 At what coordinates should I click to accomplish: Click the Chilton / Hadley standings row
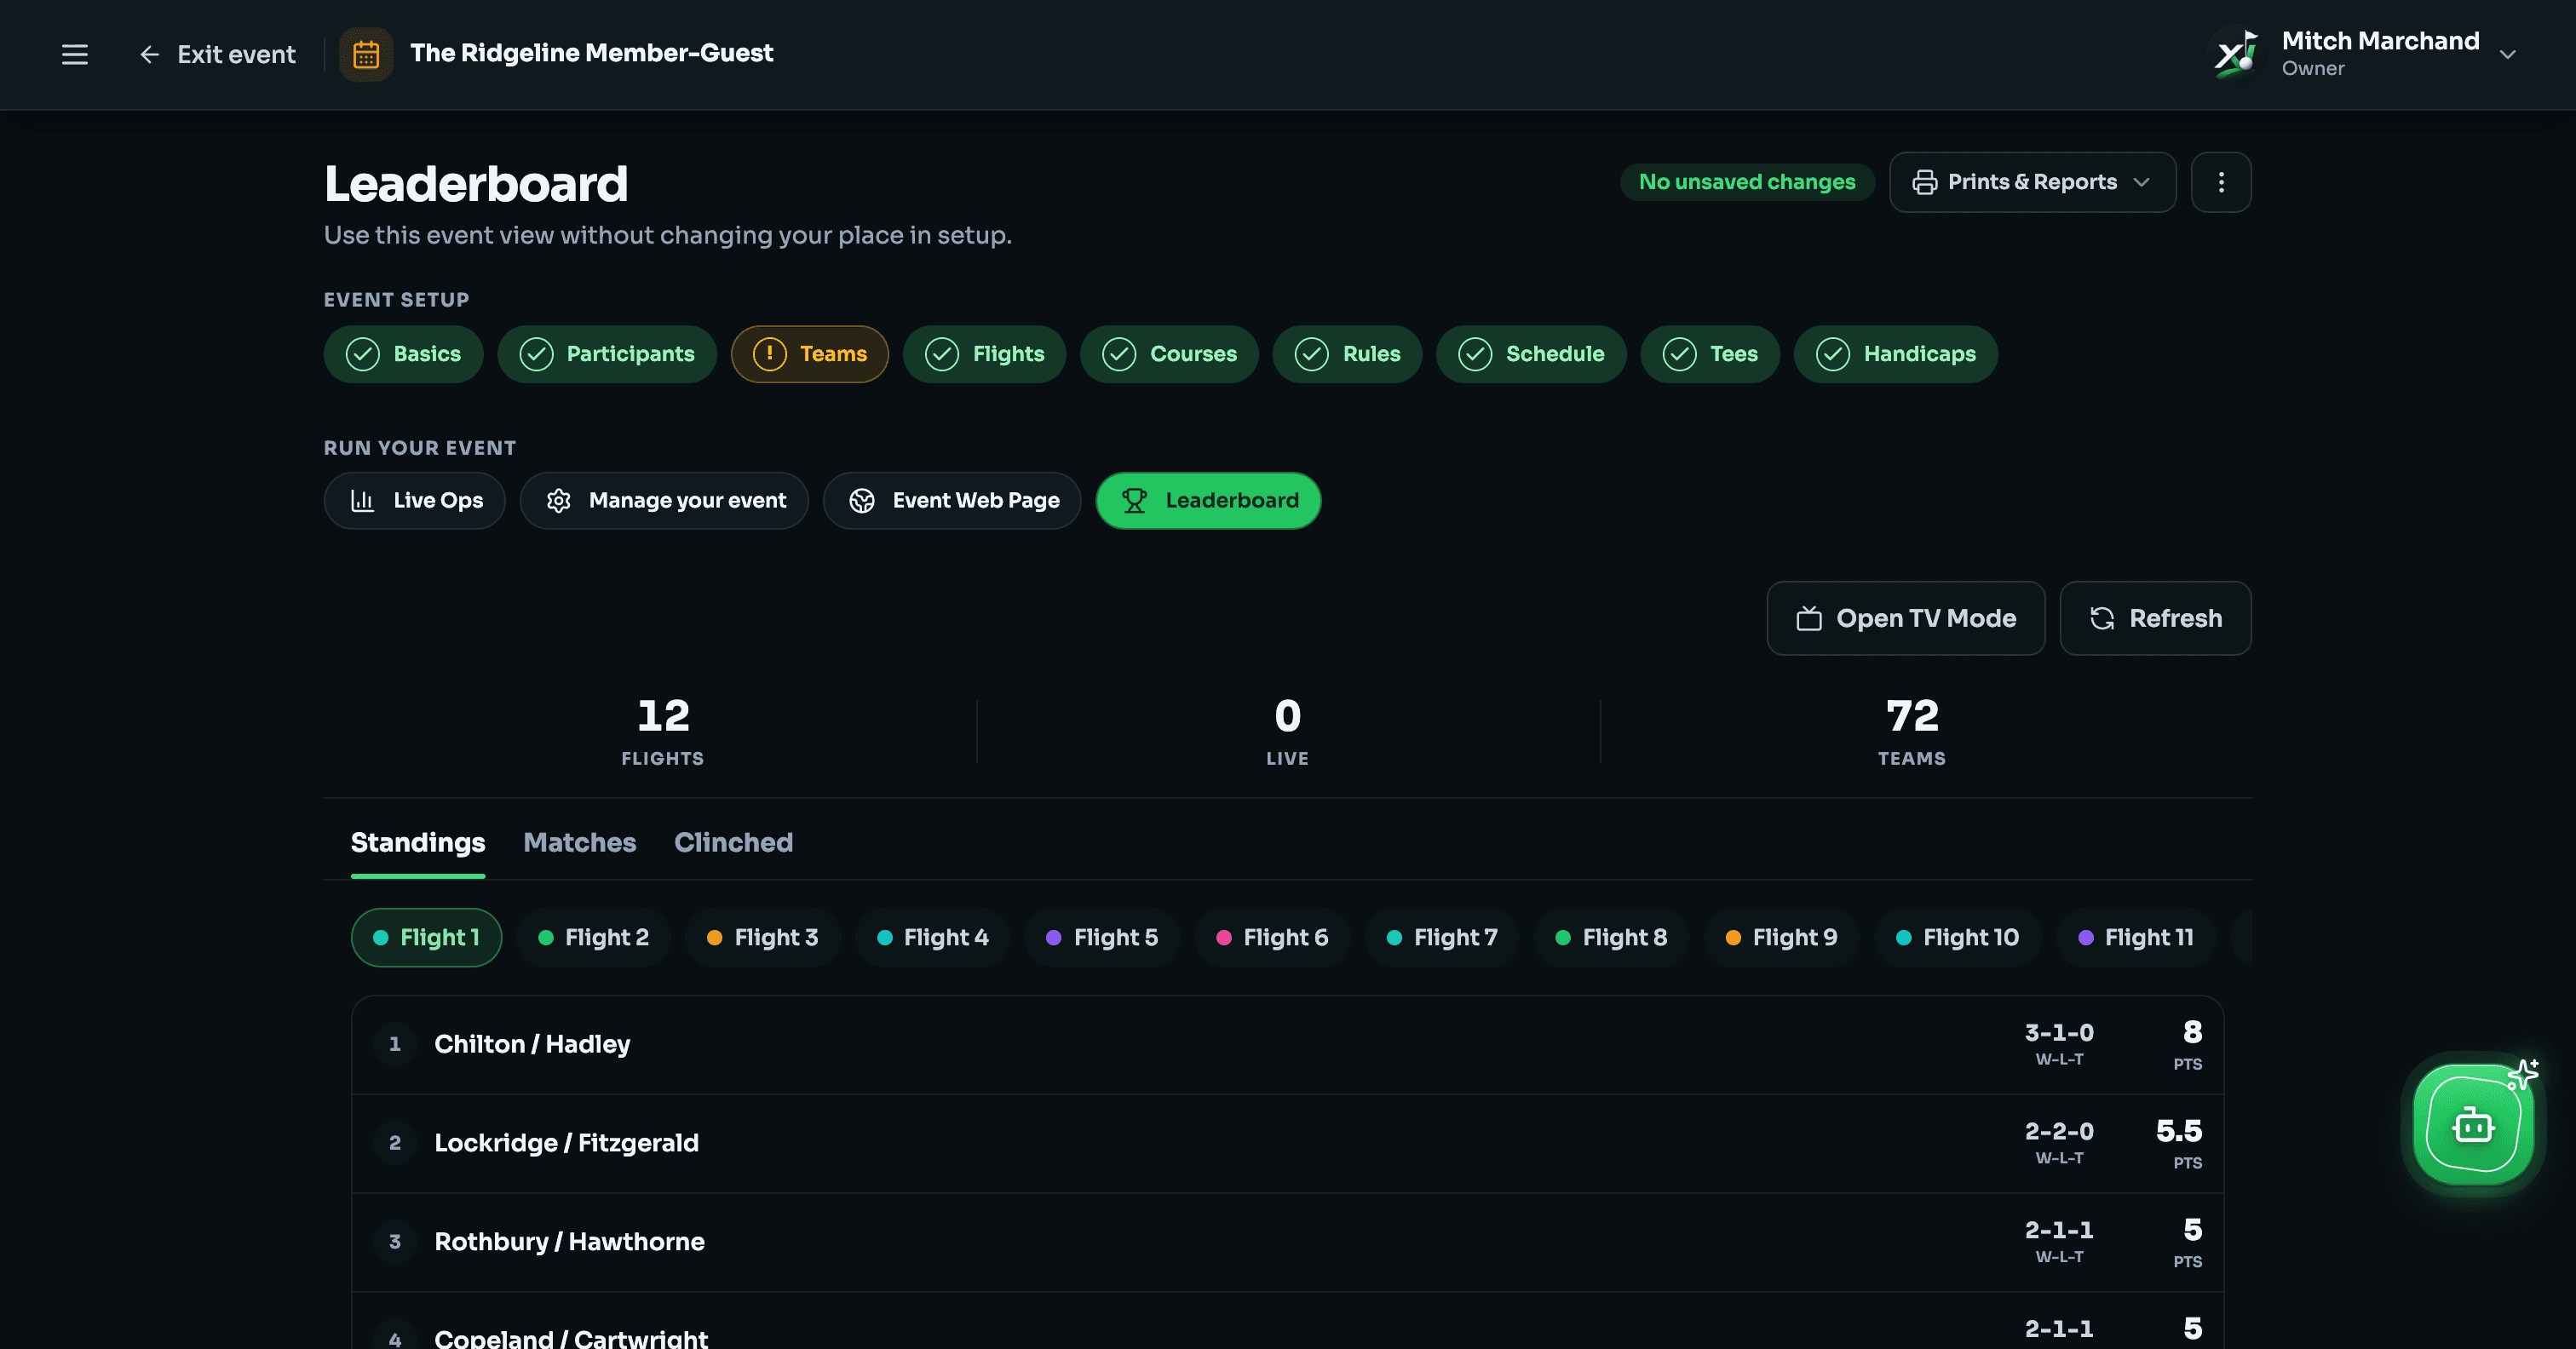1288,1045
